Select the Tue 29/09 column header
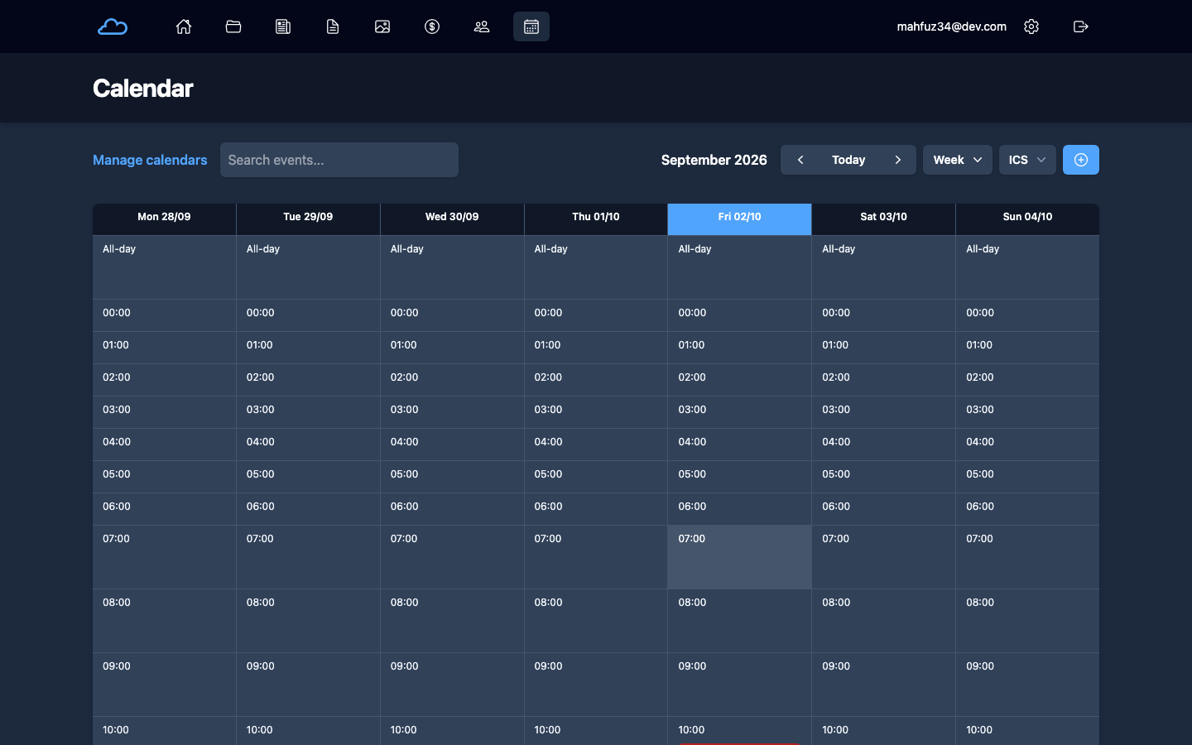Image resolution: width=1192 pixels, height=745 pixels. tap(308, 219)
